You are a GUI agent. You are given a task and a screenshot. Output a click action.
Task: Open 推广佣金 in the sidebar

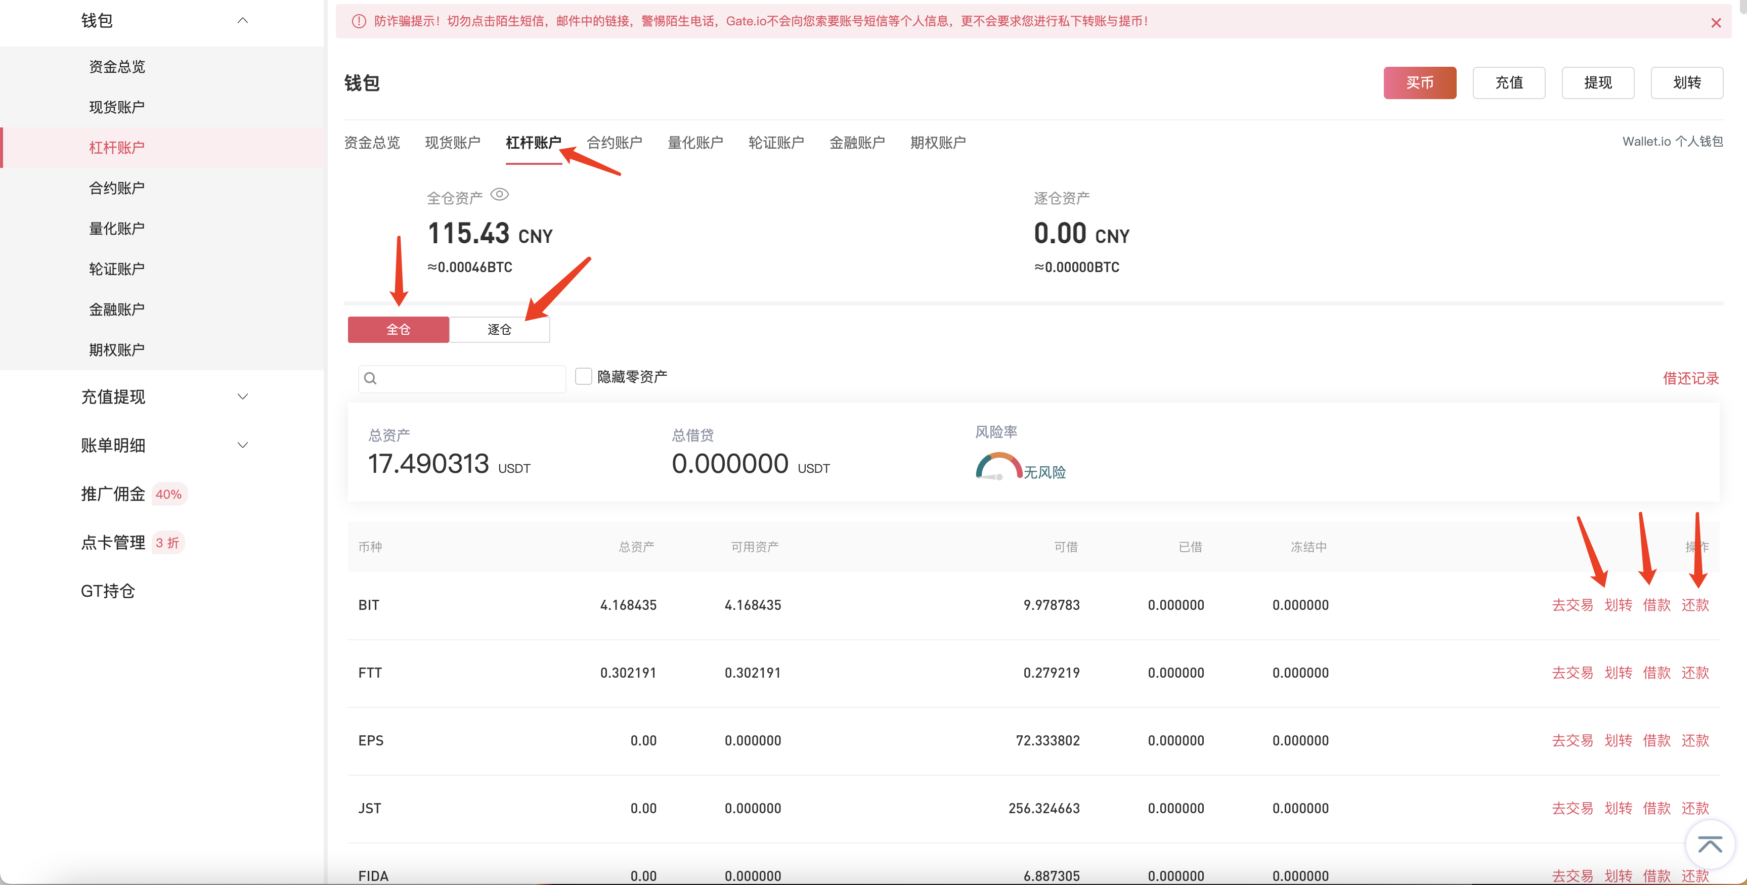pos(113,495)
